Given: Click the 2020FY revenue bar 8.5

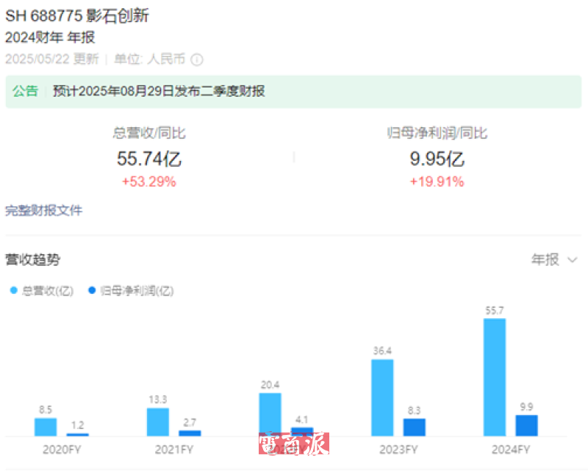Looking at the screenshot, I should 46,427.
